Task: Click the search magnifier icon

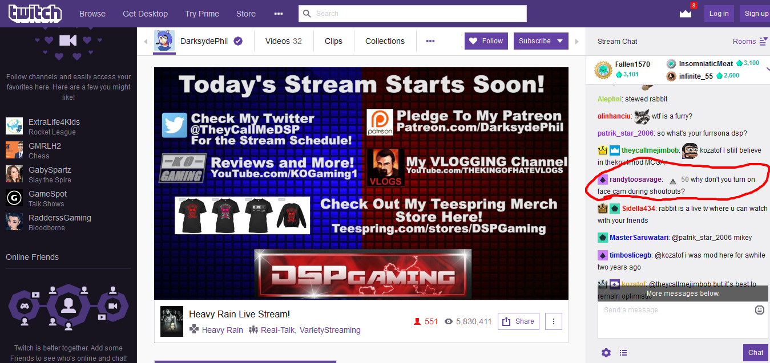Action: point(307,13)
